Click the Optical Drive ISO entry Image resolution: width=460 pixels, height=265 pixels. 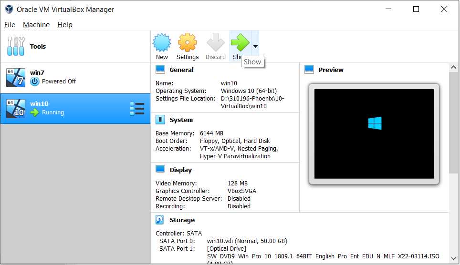tap(324, 256)
